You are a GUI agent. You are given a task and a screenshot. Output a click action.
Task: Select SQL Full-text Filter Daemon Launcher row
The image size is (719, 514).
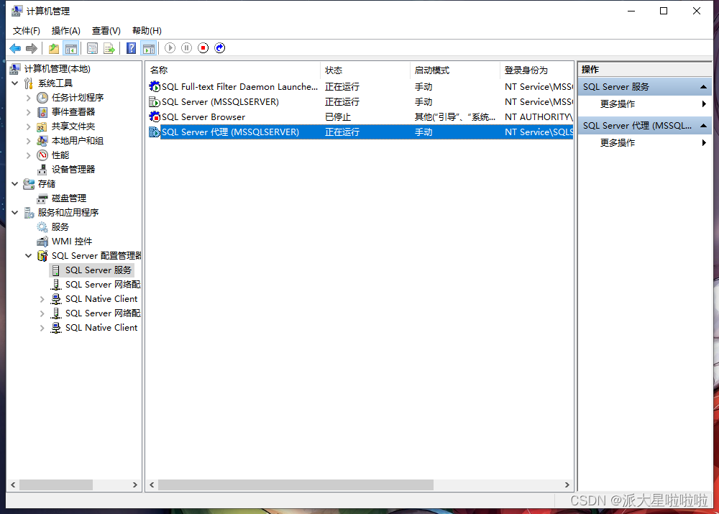pyautogui.click(x=360, y=87)
